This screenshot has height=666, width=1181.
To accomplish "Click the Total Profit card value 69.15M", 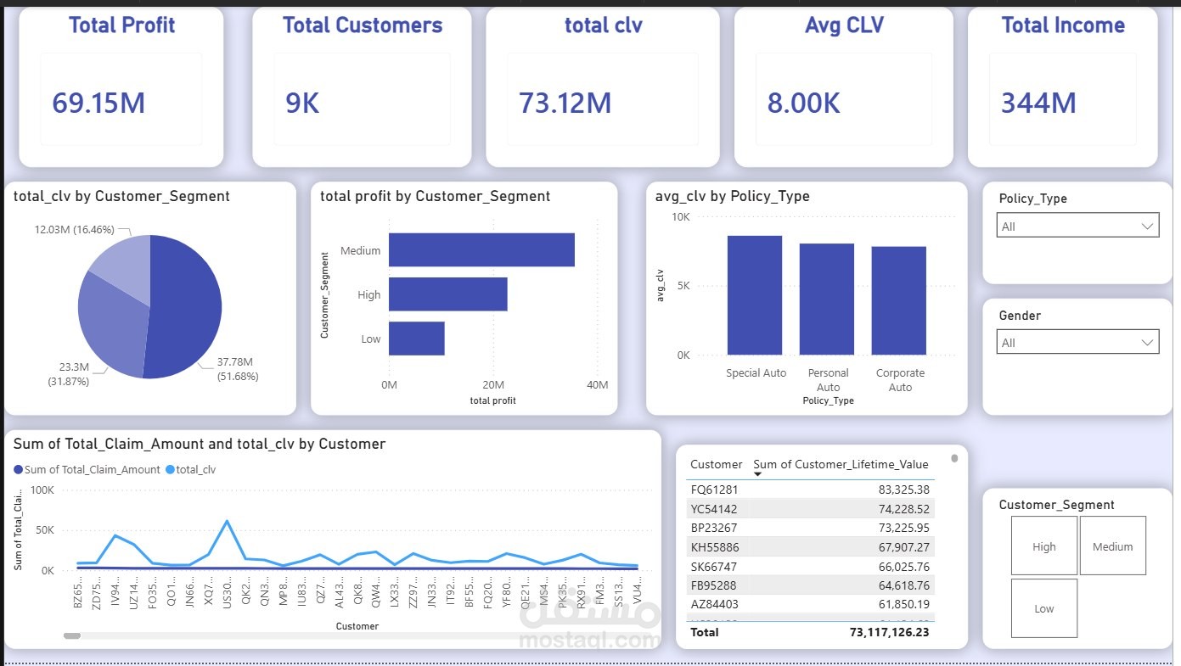I will tap(98, 103).
